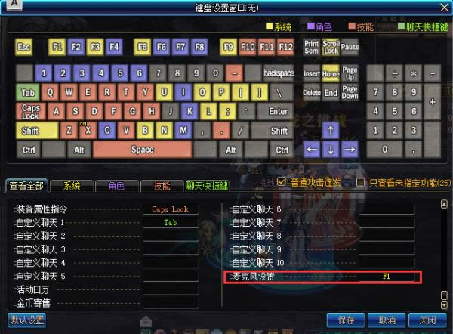Click the Up arrow key
This screenshot has height=334, width=453.
point(330,130)
